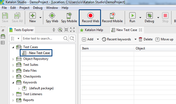Select Data Files in tree
Screen dimensions: 176x104
(x=30, y=71)
